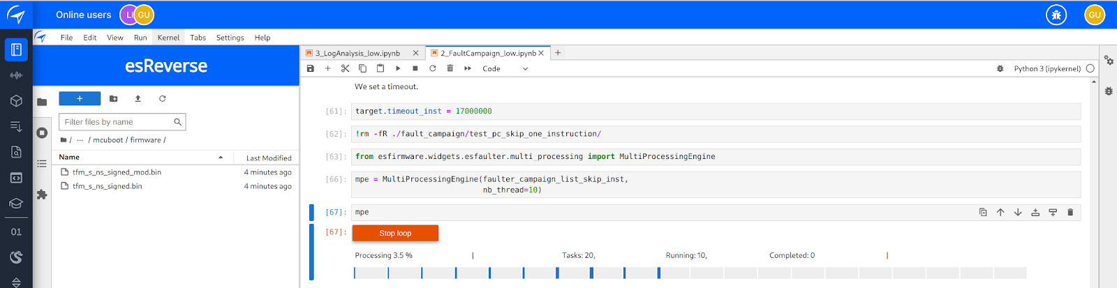Click the kernel status circle indicator

[x=1090, y=68]
